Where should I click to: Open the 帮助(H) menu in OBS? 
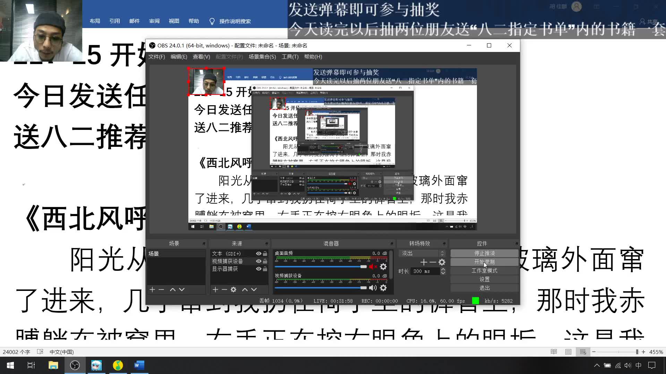tap(313, 57)
